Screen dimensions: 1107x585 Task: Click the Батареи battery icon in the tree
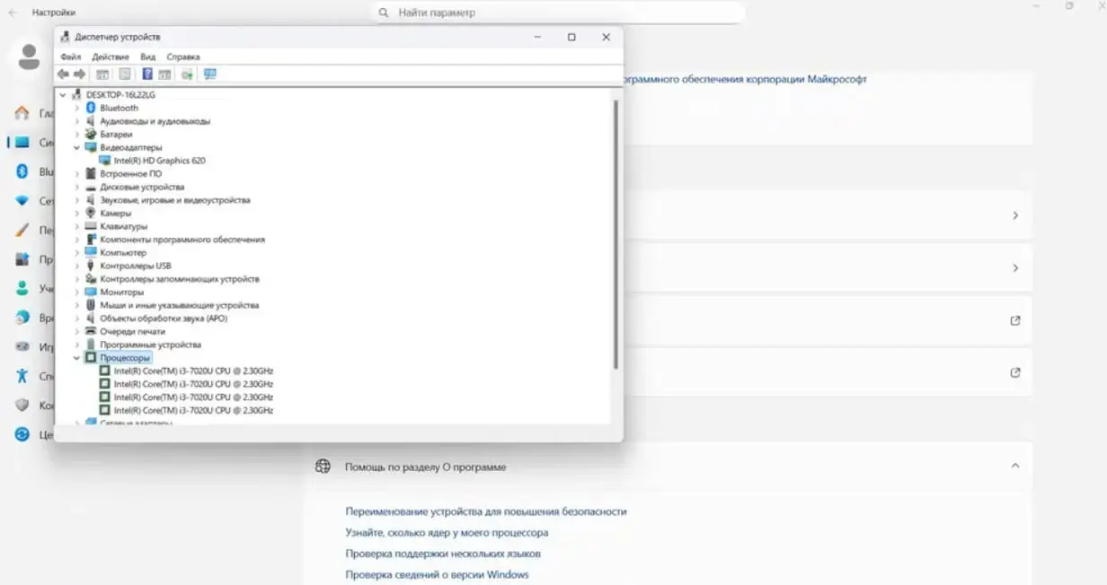[90, 134]
